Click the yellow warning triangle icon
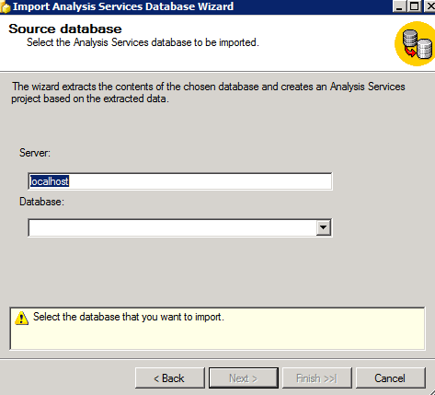This screenshot has width=435, height=395. click(21, 318)
